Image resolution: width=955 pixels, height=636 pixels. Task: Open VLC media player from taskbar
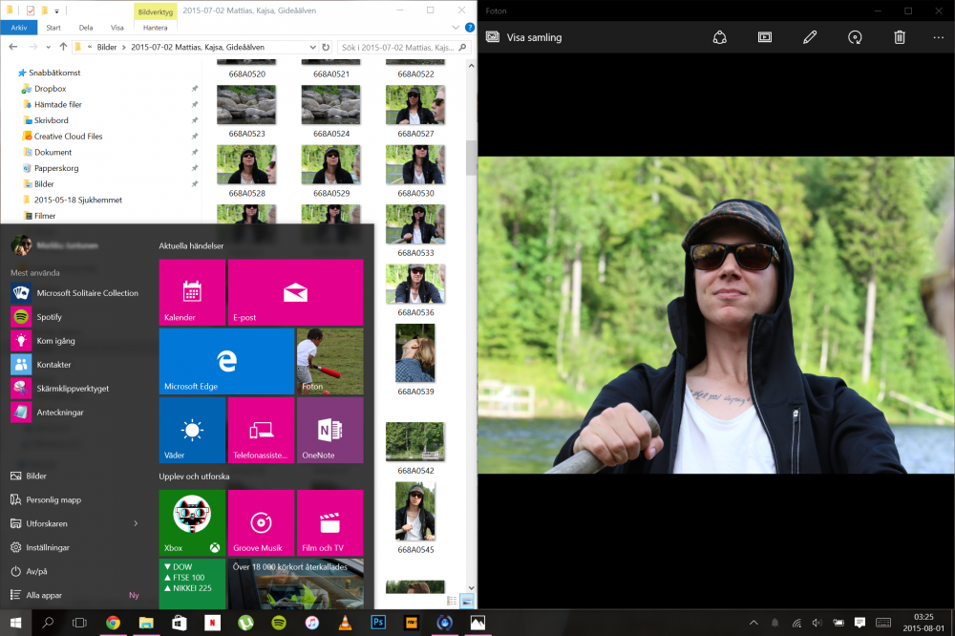(345, 623)
